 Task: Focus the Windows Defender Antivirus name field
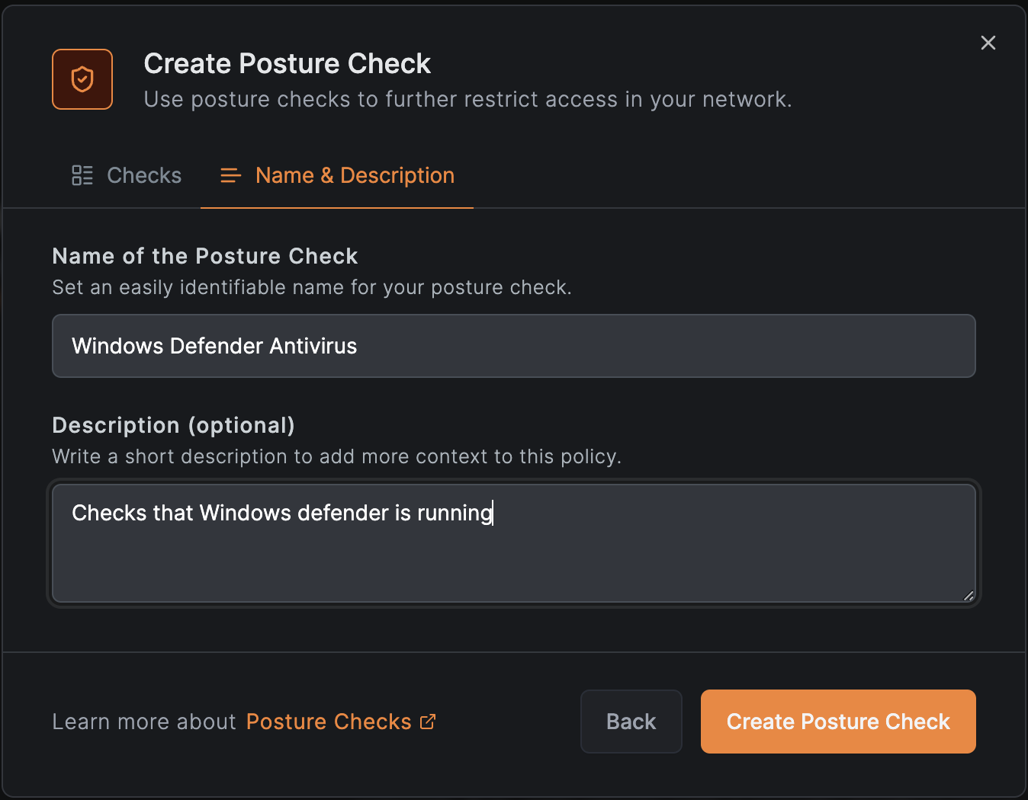click(513, 345)
